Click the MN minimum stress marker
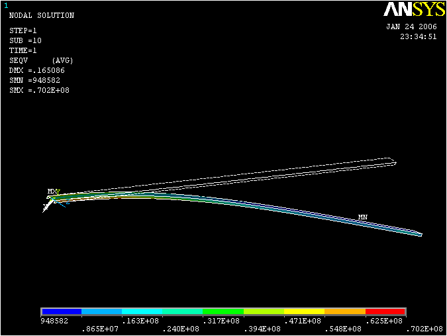This screenshot has width=447, height=336. [x=362, y=217]
